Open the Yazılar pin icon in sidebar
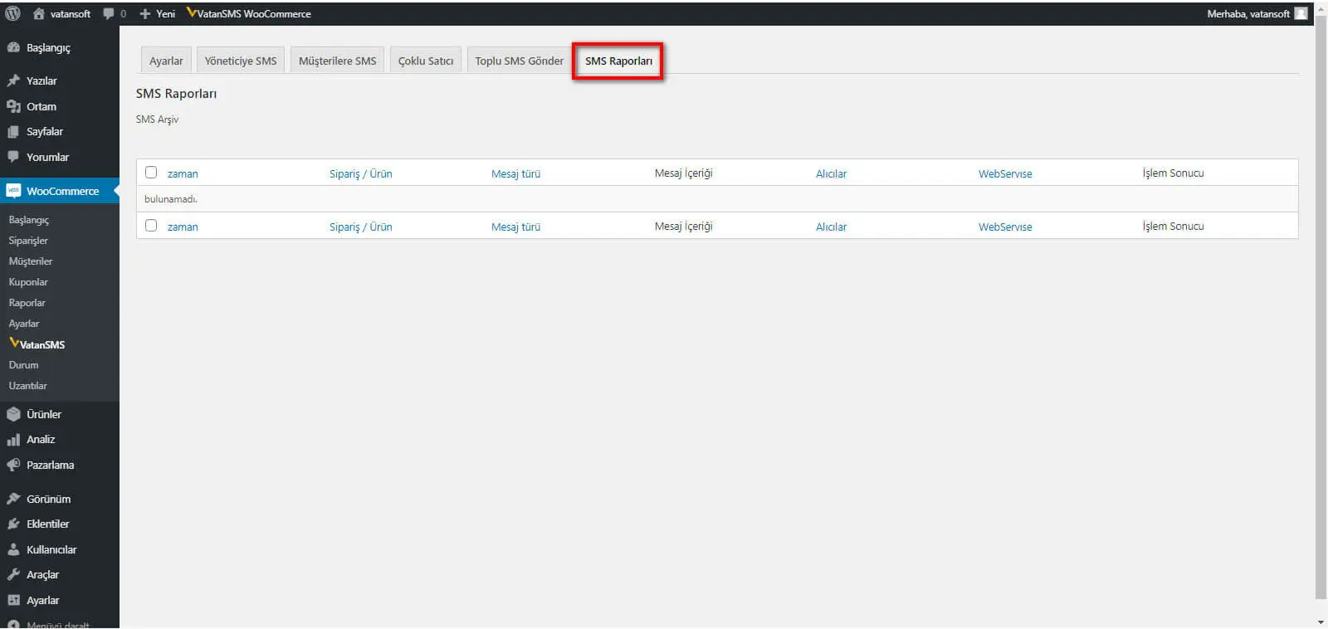The width and height of the screenshot is (1328, 629). 13,80
